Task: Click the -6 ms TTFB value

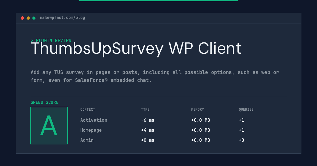Action: click(148, 120)
